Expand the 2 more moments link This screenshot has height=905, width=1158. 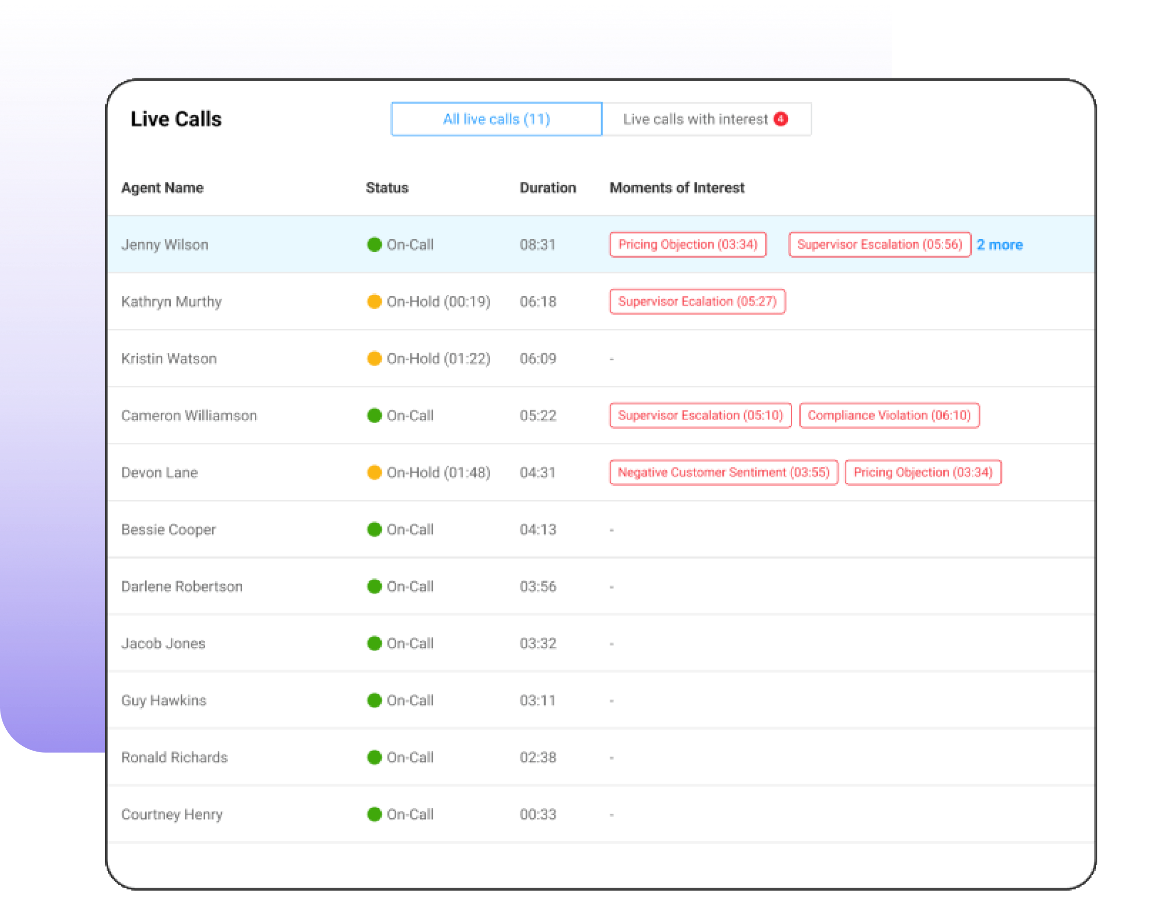click(999, 245)
